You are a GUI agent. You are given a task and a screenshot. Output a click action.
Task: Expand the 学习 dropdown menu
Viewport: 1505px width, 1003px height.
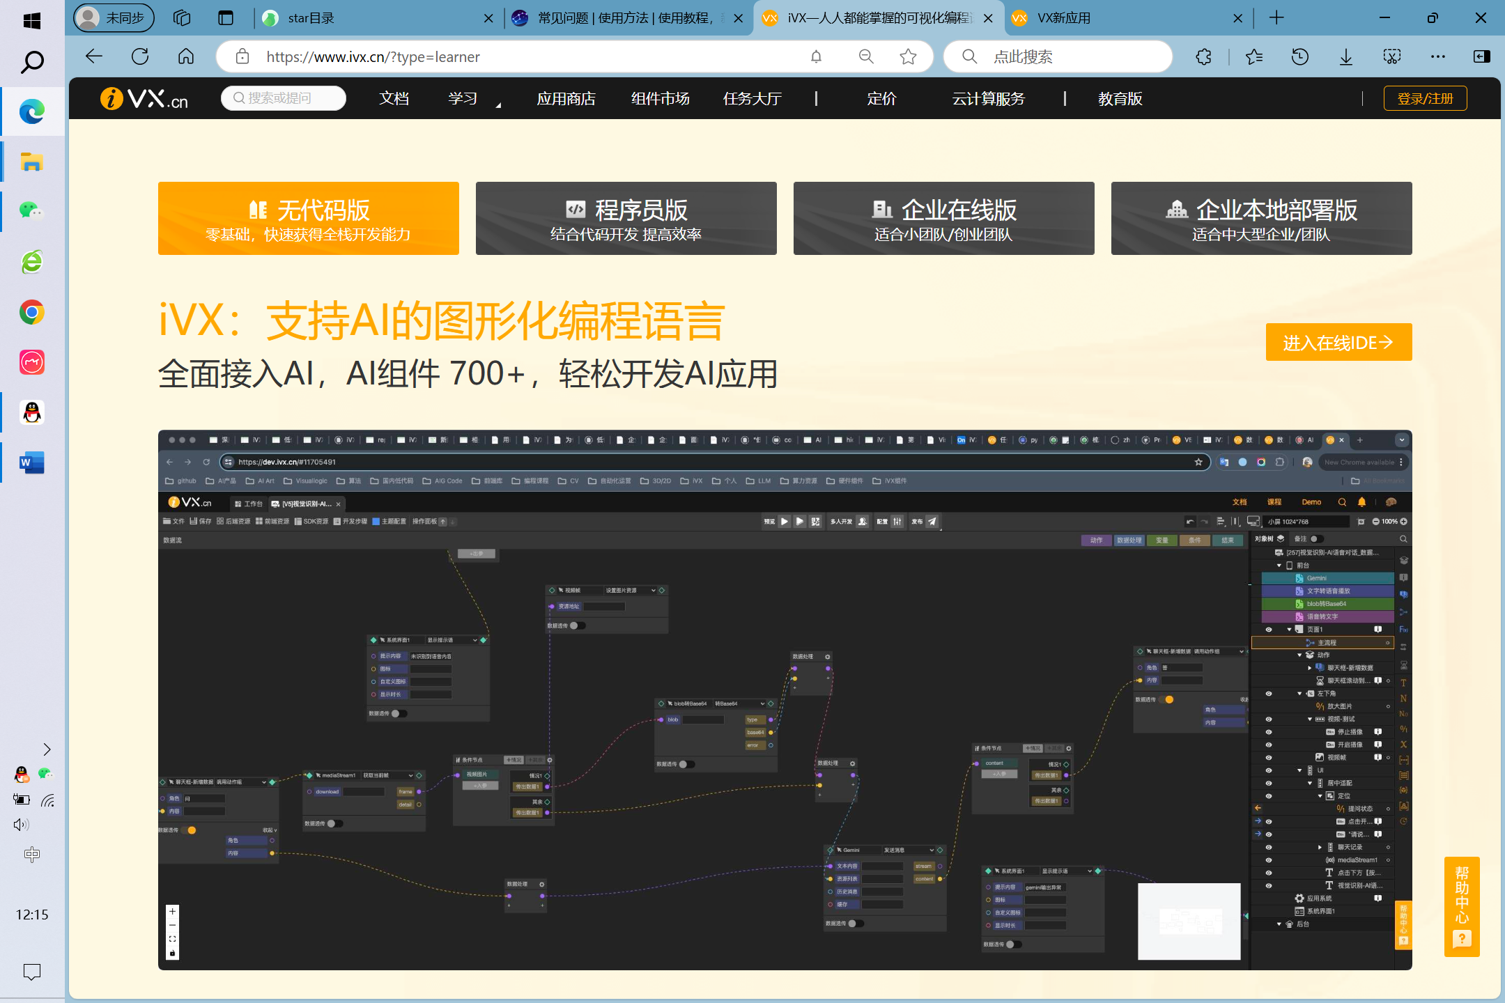pos(463,99)
